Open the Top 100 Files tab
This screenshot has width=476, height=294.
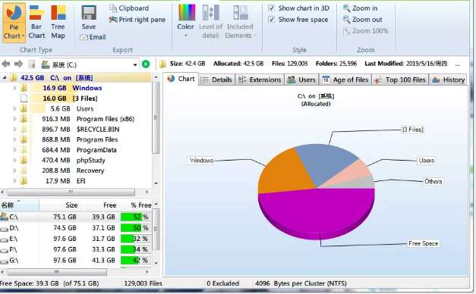tap(400, 80)
